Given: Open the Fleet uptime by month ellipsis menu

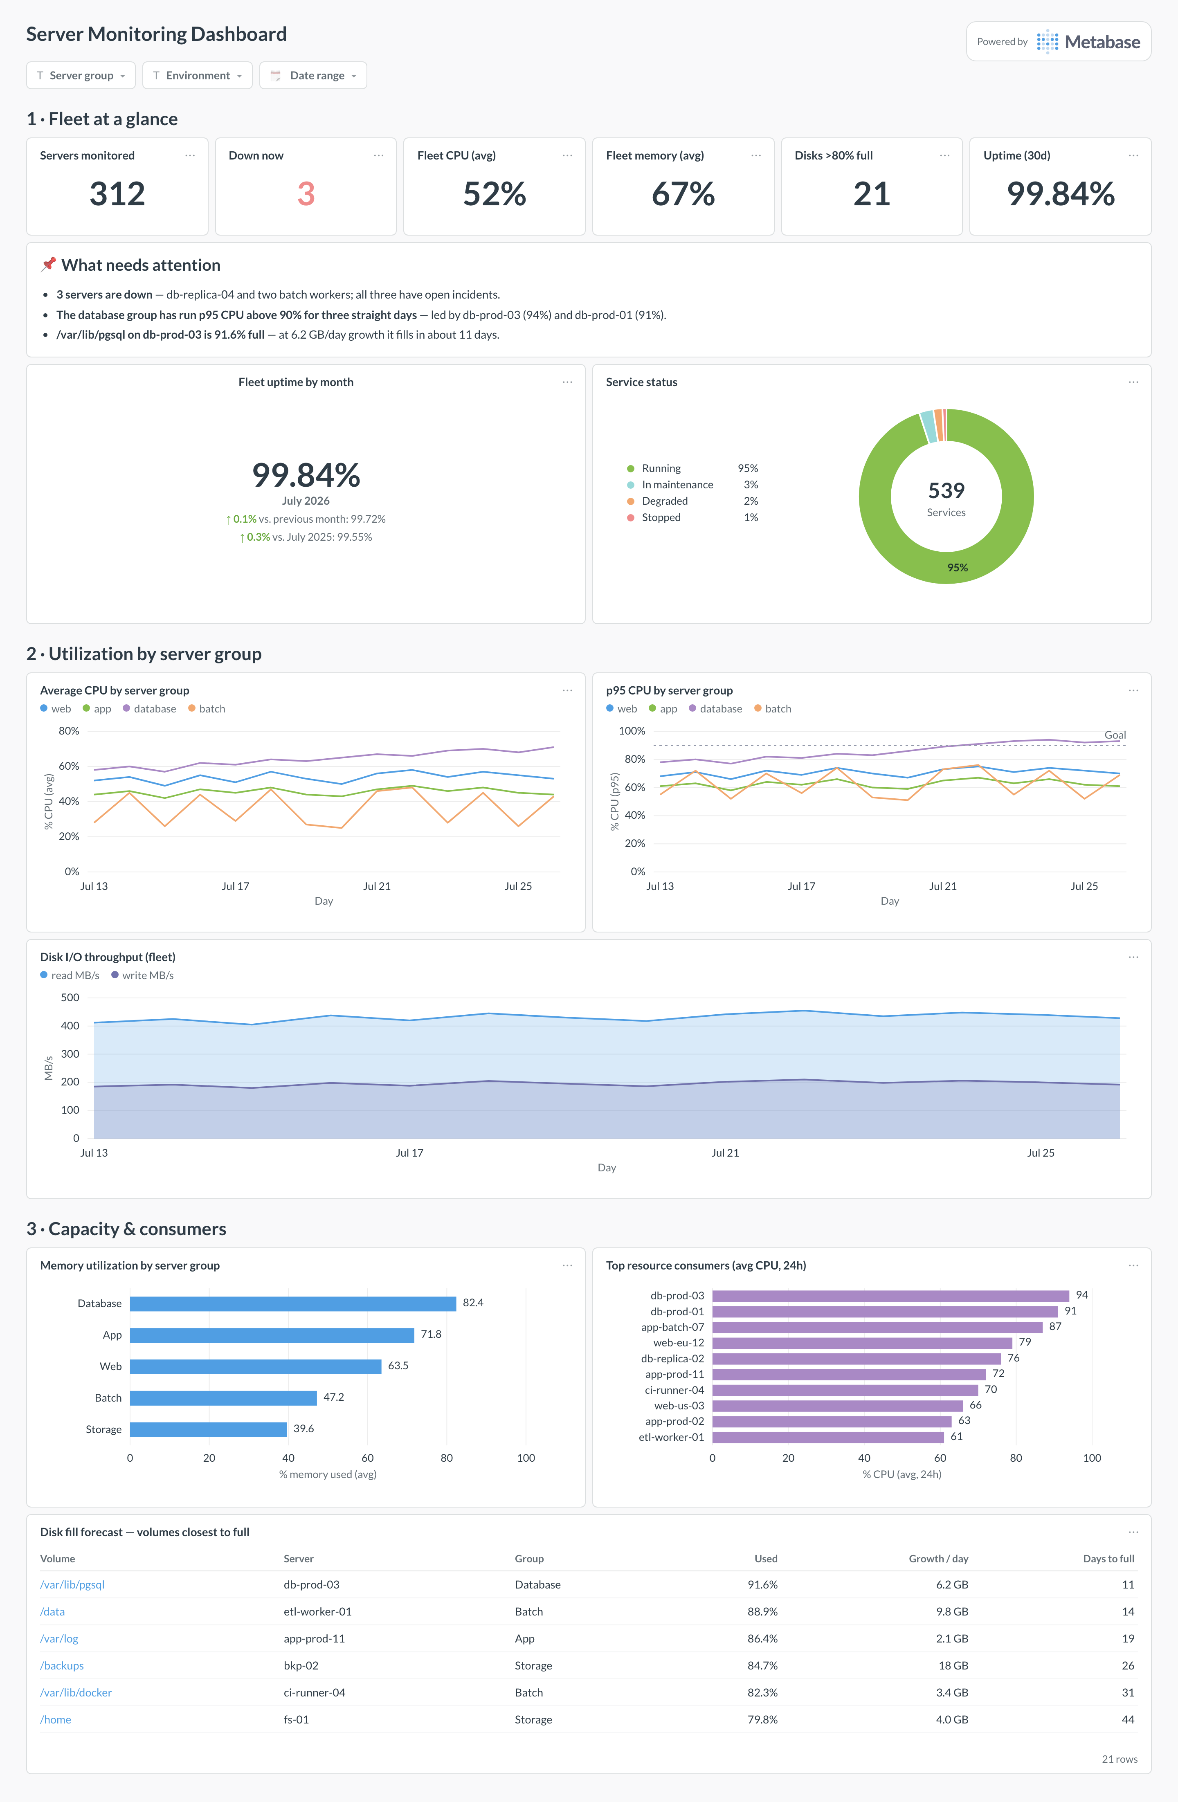Looking at the screenshot, I should click(567, 382).
